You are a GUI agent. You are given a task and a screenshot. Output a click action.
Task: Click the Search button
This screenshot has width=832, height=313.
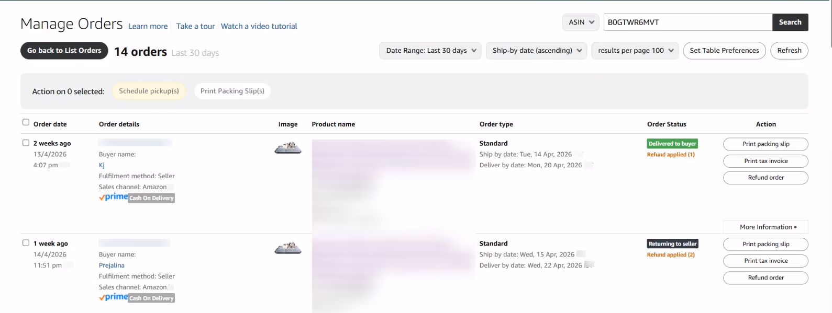click(x=790, y=22)
